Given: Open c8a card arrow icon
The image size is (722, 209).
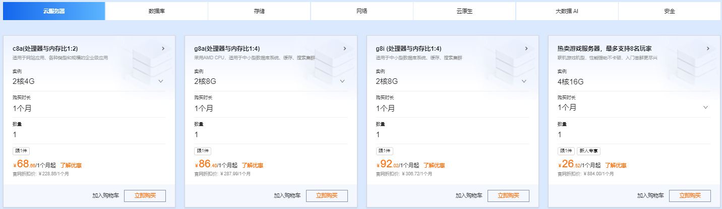Looking at the screenshot, I should 163,49.
